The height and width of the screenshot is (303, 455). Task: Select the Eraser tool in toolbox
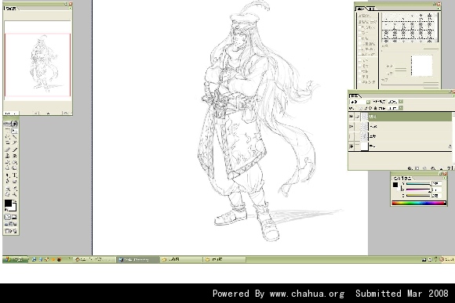8,162
